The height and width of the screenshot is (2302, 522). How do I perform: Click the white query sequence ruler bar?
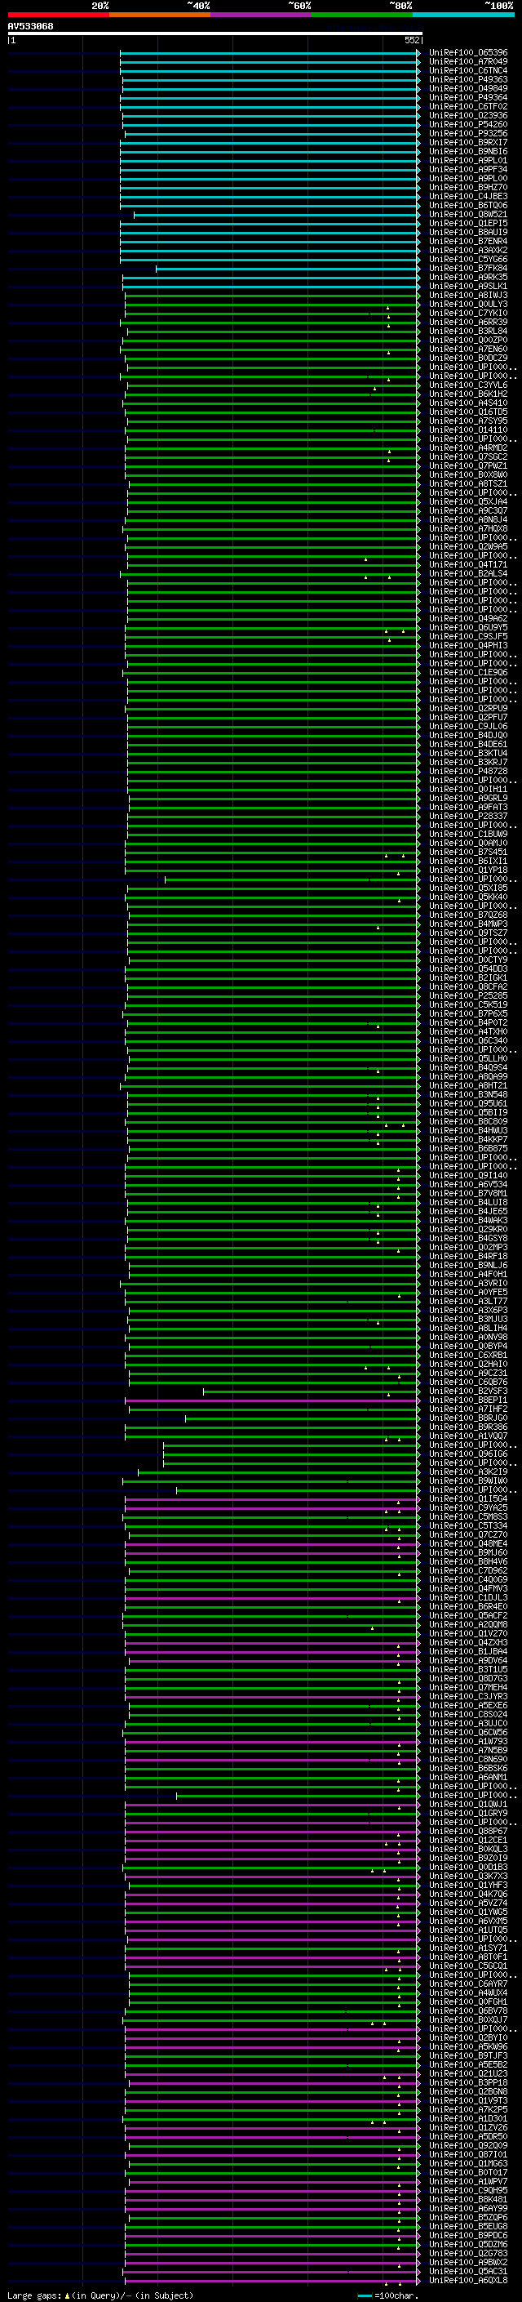click(215, 33)
